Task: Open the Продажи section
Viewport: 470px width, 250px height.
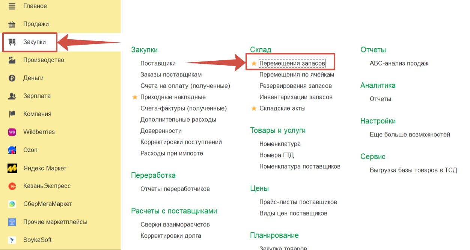Action: pyautogui.click(x=36, y=24)
